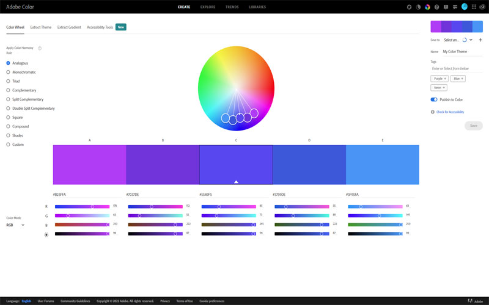Open the apps grid launcher icon
Viewport: 489px width, 305px height.
click(474, 7)
